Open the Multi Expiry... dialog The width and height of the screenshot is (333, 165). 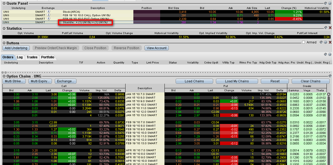pyautogui.click(x=40, y=81)
